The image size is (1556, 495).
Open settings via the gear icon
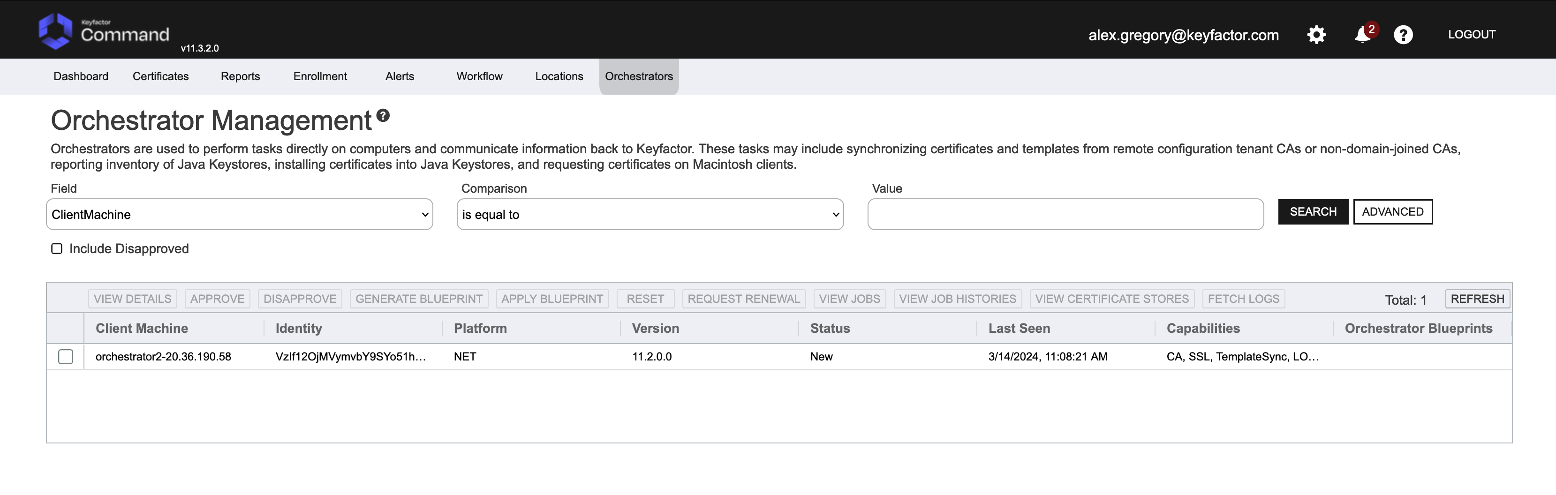point(1316,35)
